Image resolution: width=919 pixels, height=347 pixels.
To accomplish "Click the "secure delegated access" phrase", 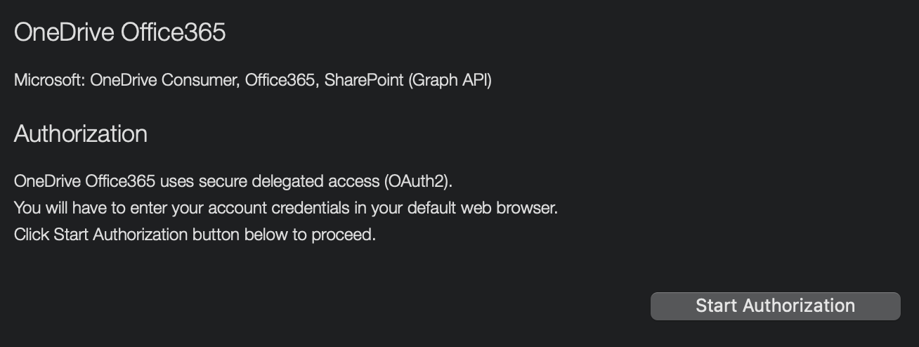I will (x=289, y=181).
